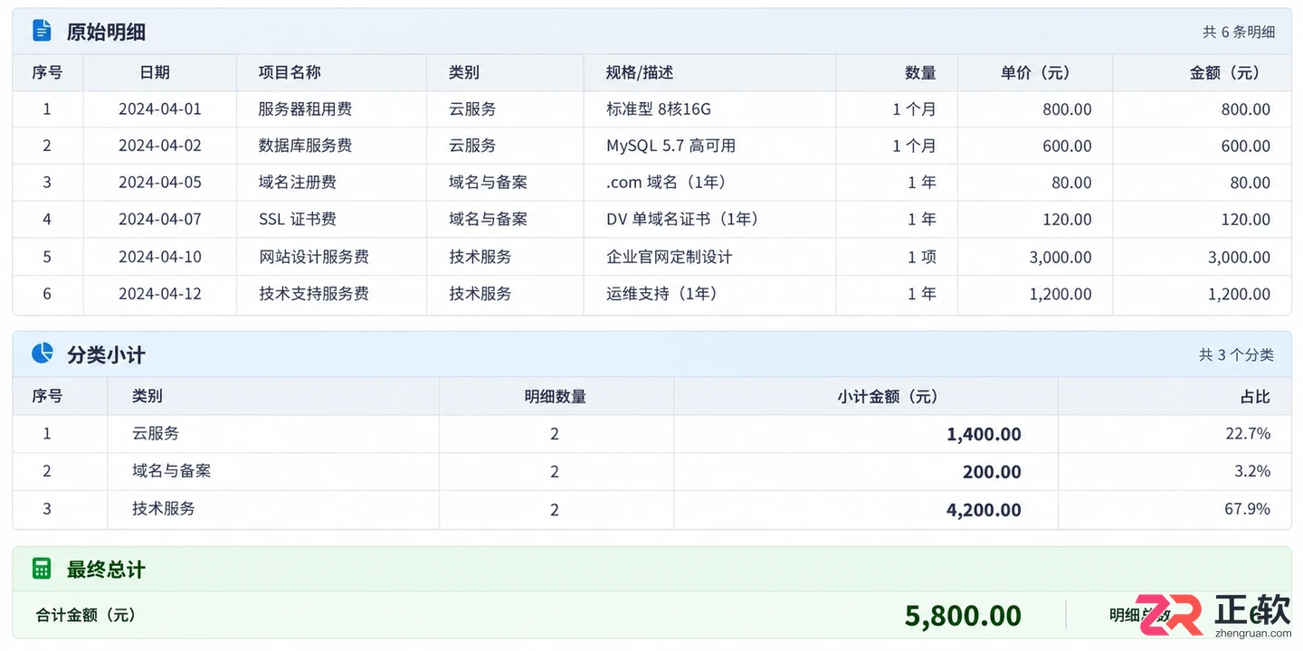Click 类别 header in the 原始明细 table
Viewport: 1303px width, 651px height.
point(464,72)
